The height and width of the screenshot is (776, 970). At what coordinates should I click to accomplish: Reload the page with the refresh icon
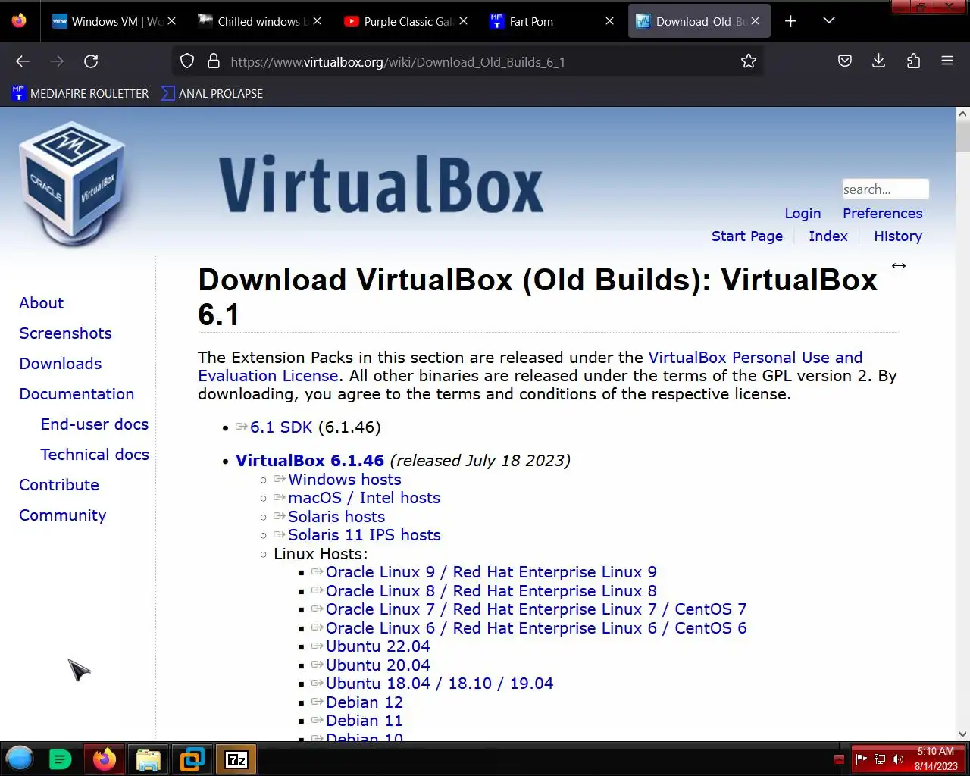pos(91,61)
